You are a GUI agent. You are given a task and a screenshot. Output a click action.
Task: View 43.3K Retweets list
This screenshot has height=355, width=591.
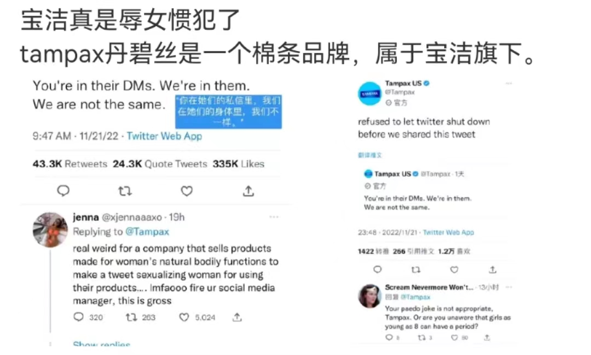click(69, 164)
